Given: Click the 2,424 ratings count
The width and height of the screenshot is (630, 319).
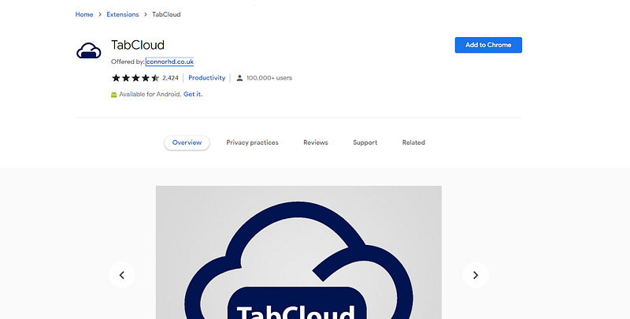Looking at the screenshot, I should tap(170, 78).
